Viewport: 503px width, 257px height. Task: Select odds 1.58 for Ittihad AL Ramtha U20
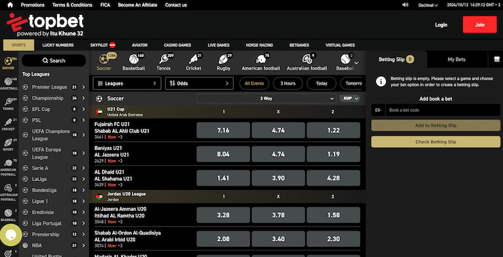333,215
